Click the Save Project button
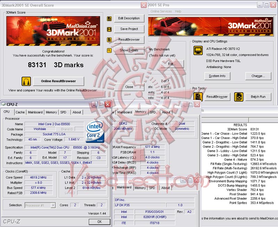278x227 pixels. [x=129, y=29]
